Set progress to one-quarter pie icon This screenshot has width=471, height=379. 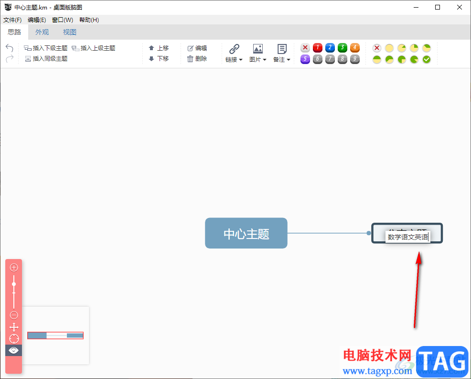[x=414, y=48]
